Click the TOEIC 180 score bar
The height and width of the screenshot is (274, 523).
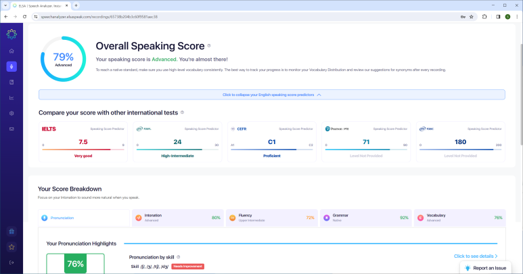460,150
